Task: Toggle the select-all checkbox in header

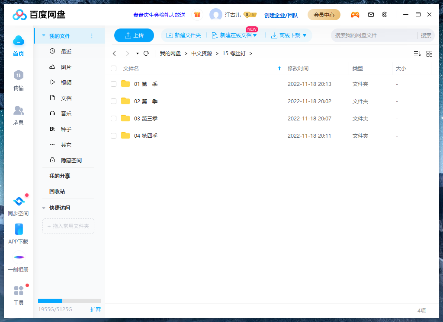Action: tap(113, 69)
